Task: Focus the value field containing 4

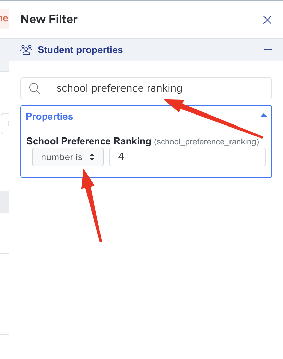Action: tap(187, 157)
